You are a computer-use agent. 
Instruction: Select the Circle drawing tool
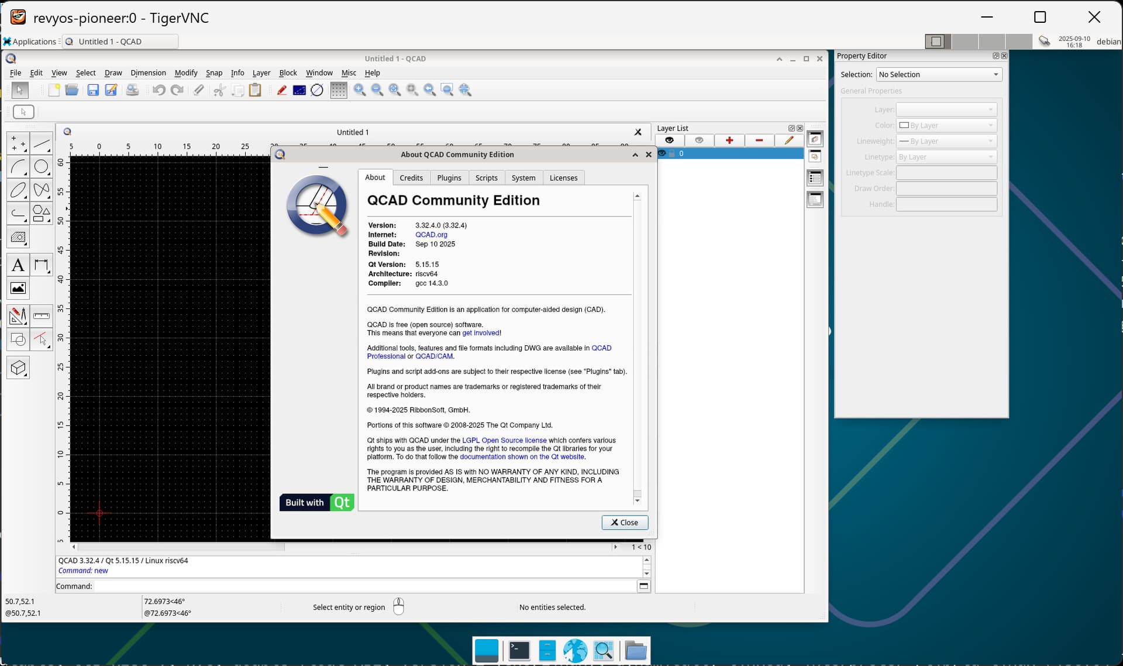41,167
